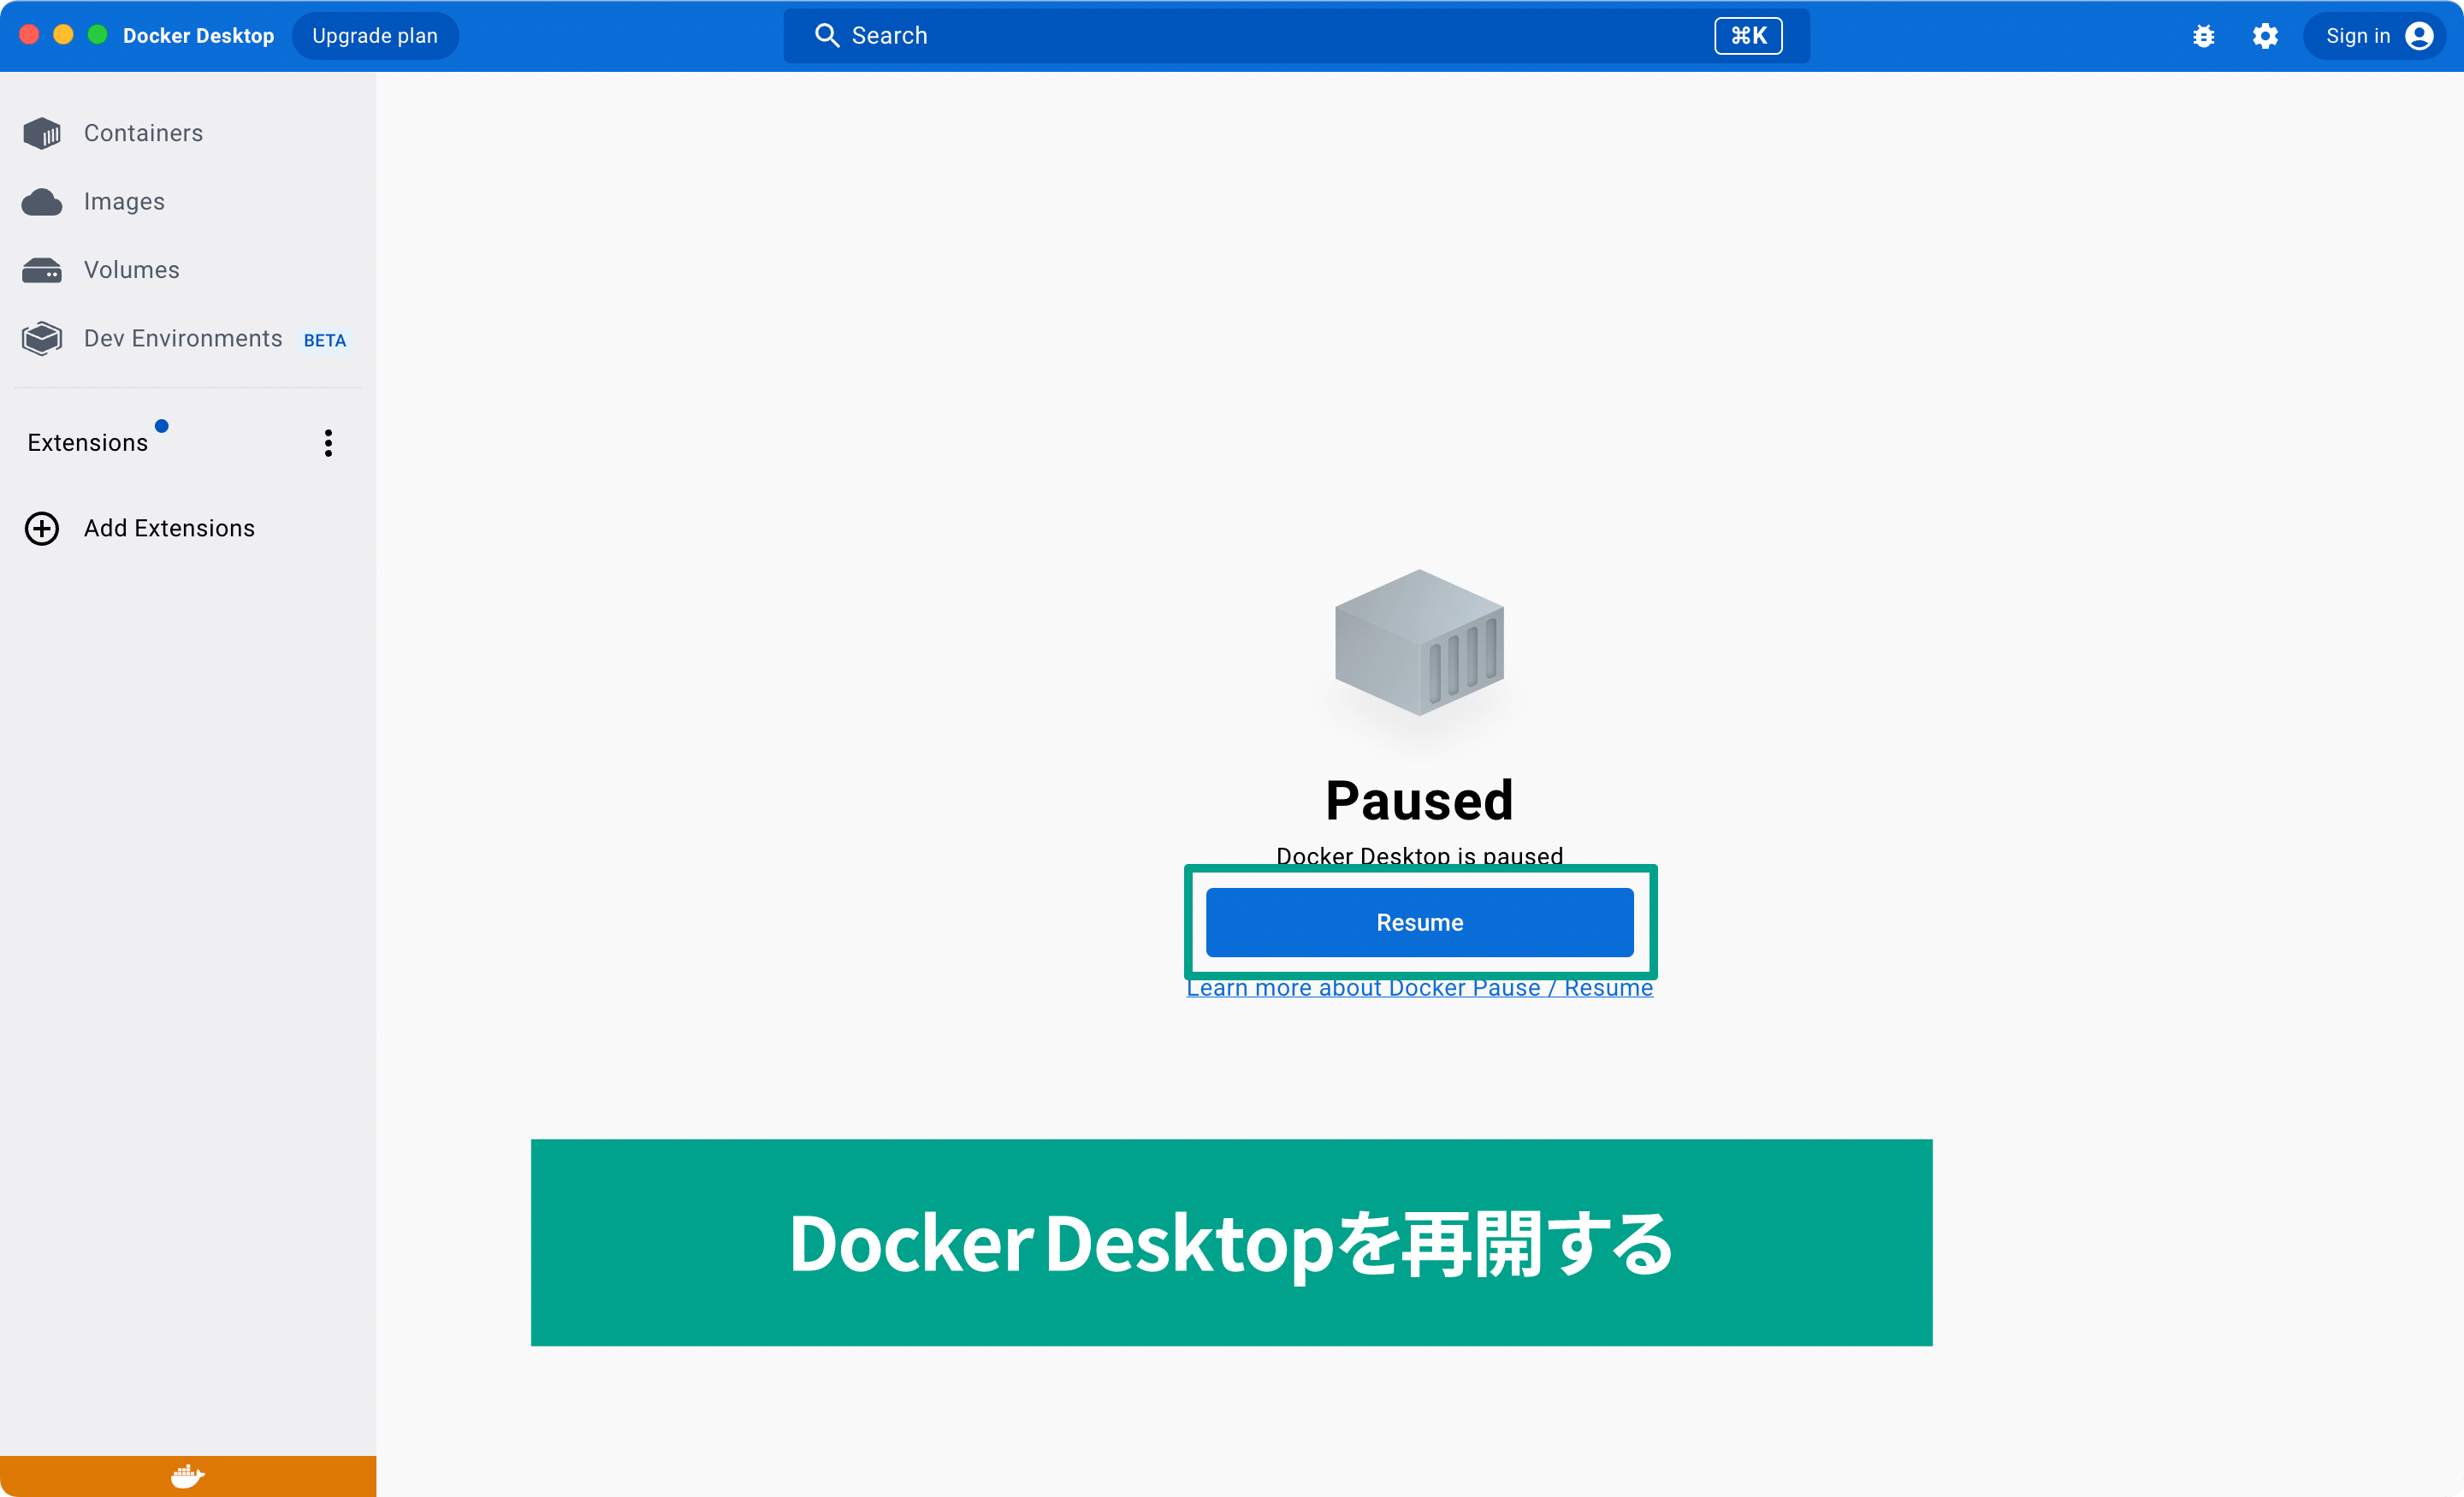Screen dimensions: 2464x1497
Task: Click the ⌘K shortcut badge
Action: [1748, 36]
